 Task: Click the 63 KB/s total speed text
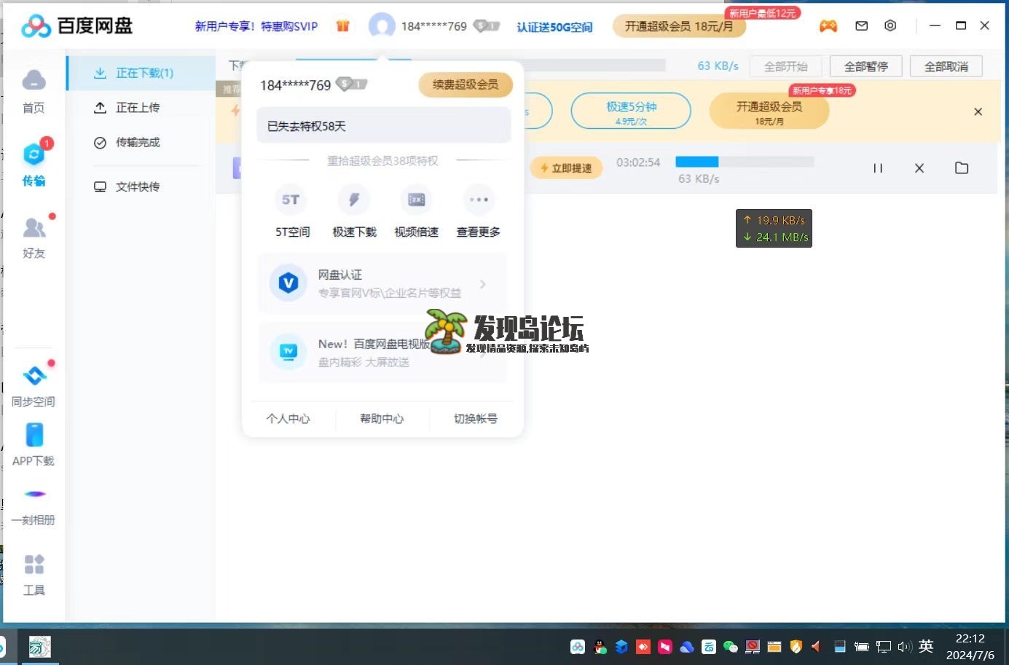coord(718,66)
